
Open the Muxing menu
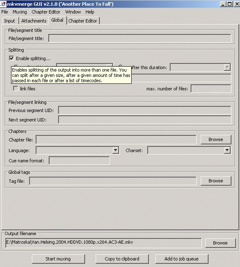tap(20, 12)
